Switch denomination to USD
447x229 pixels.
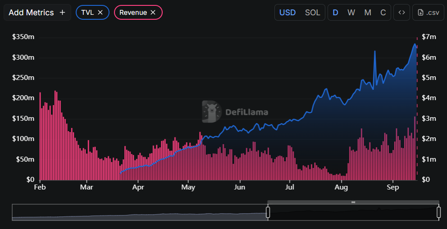click(x=287, y=13)
